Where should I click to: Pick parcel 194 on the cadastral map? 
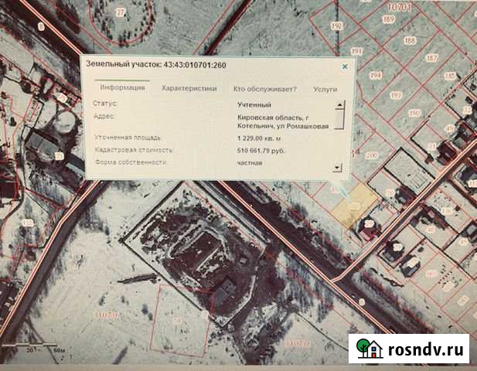coord(376,75)
